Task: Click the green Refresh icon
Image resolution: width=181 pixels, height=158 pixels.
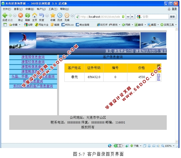Action: (x=28, y=15)
